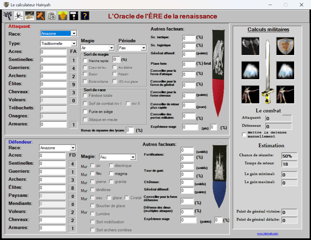Select the gavel hammer toolbar icon

tap(41, 16)
